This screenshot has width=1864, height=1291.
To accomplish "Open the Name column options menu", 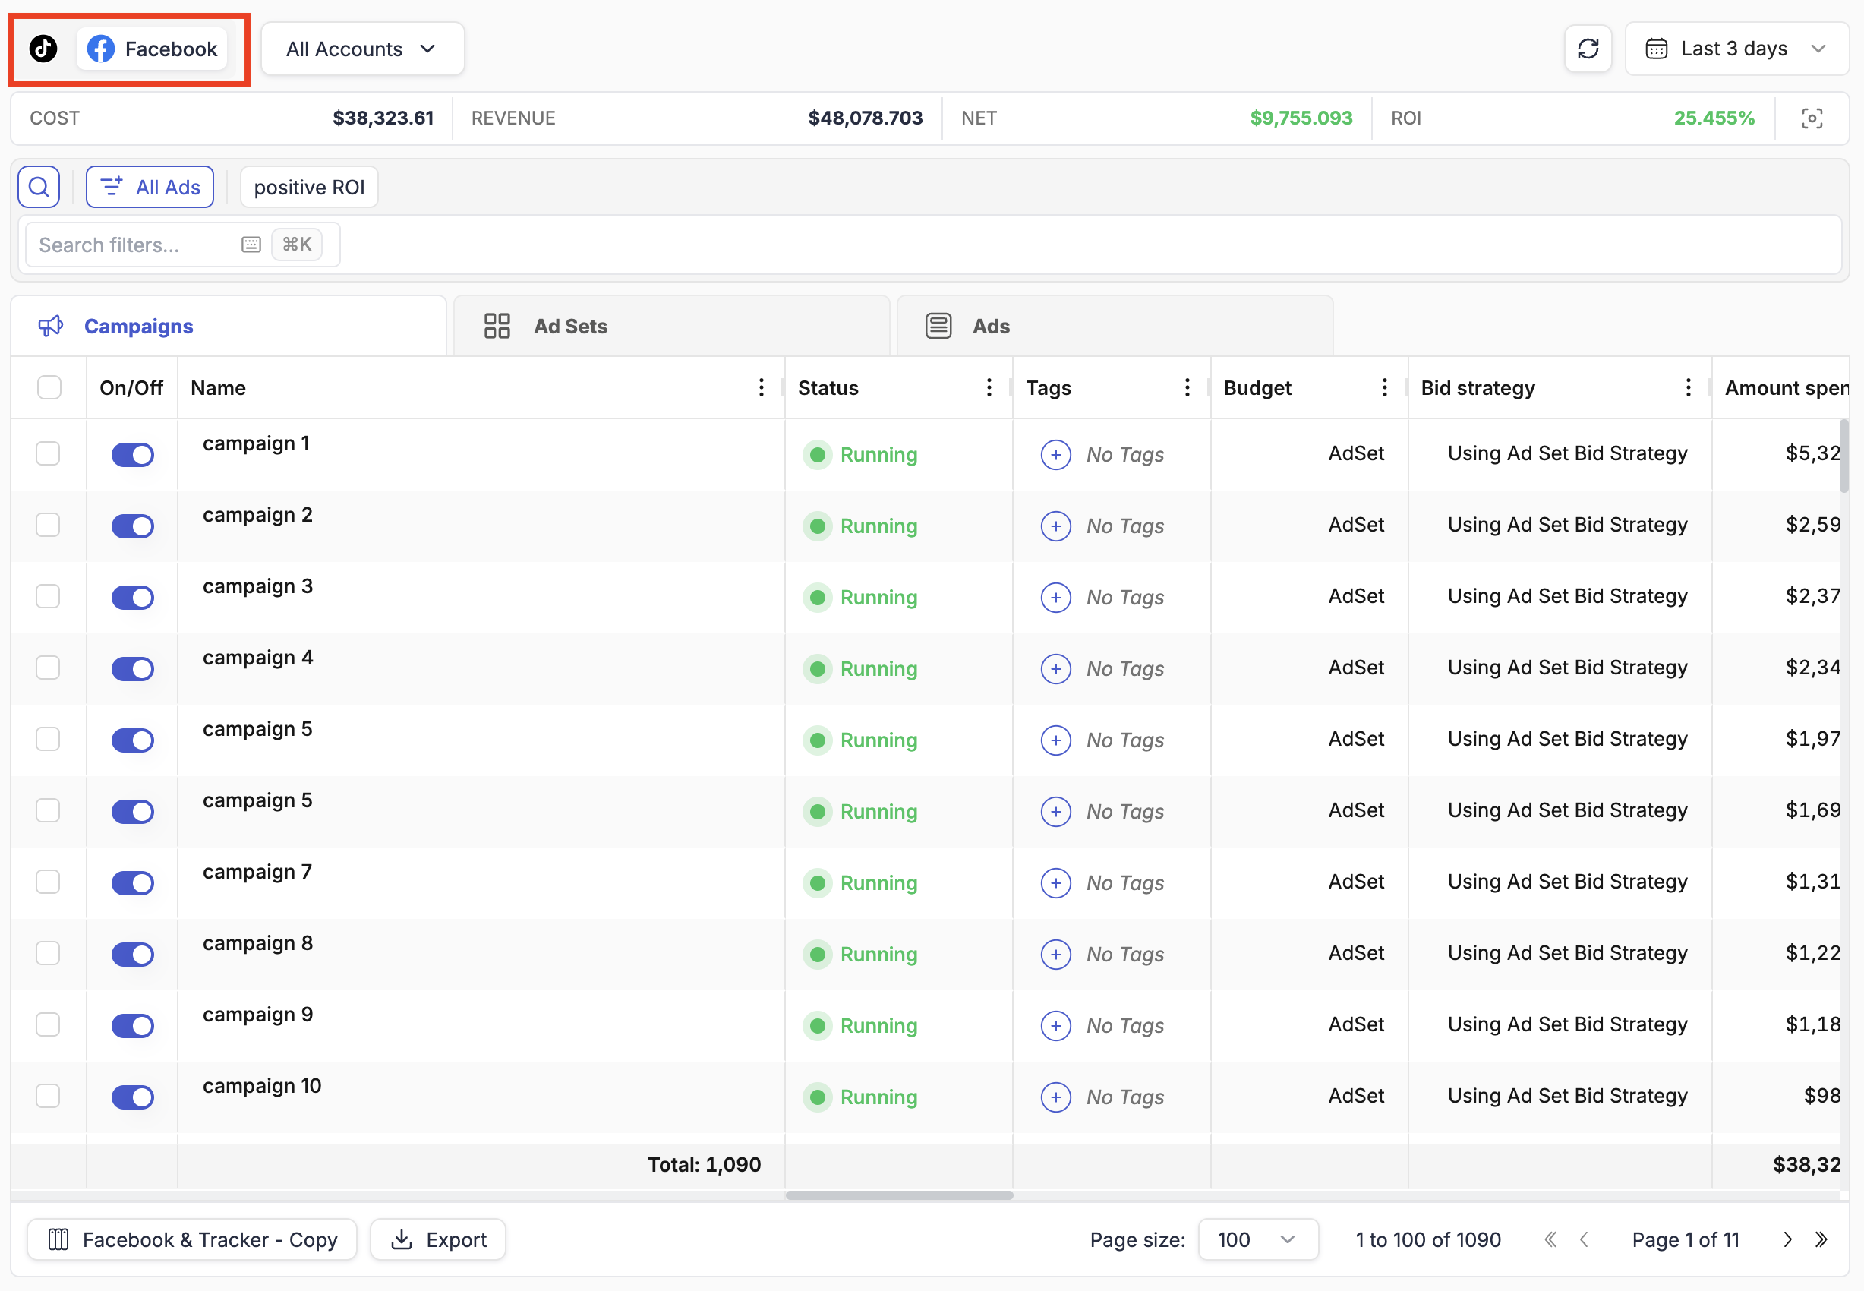I will (761, 387).
